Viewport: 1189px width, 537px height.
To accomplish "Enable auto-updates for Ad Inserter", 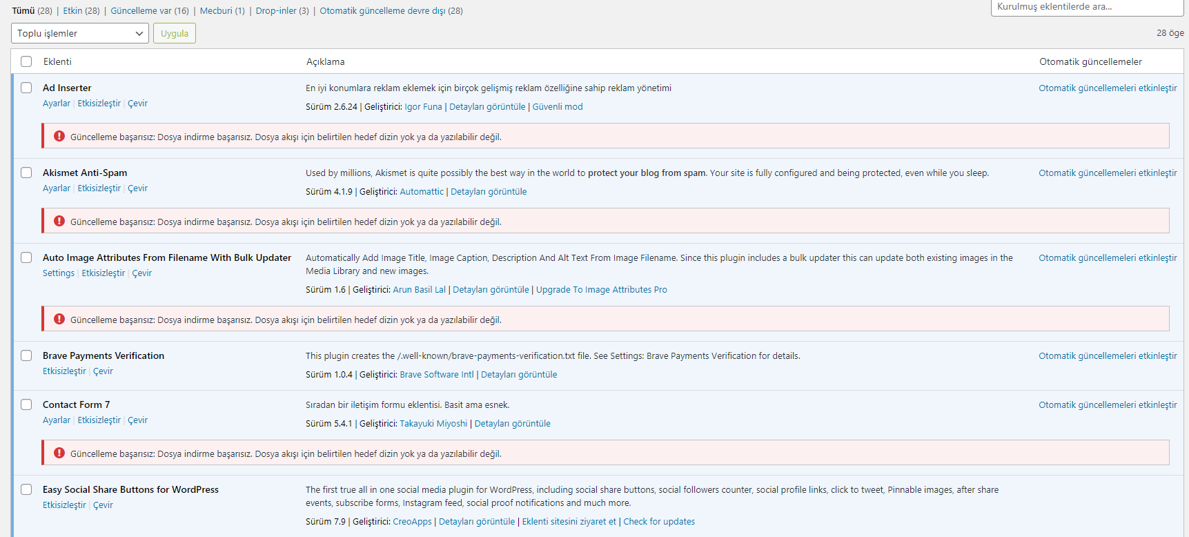I will click(1108, 88).
